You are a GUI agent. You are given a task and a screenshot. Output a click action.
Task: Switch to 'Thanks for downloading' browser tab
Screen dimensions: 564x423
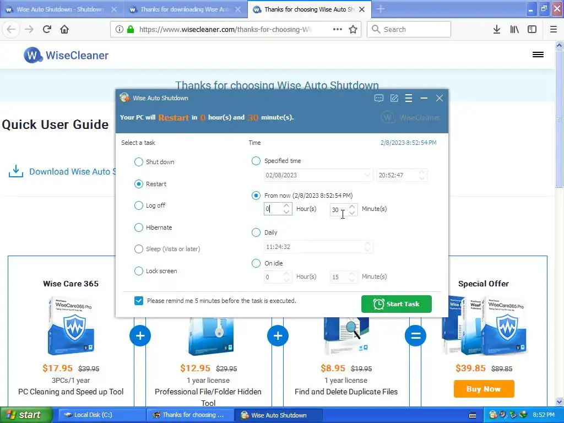coord(186,9)
